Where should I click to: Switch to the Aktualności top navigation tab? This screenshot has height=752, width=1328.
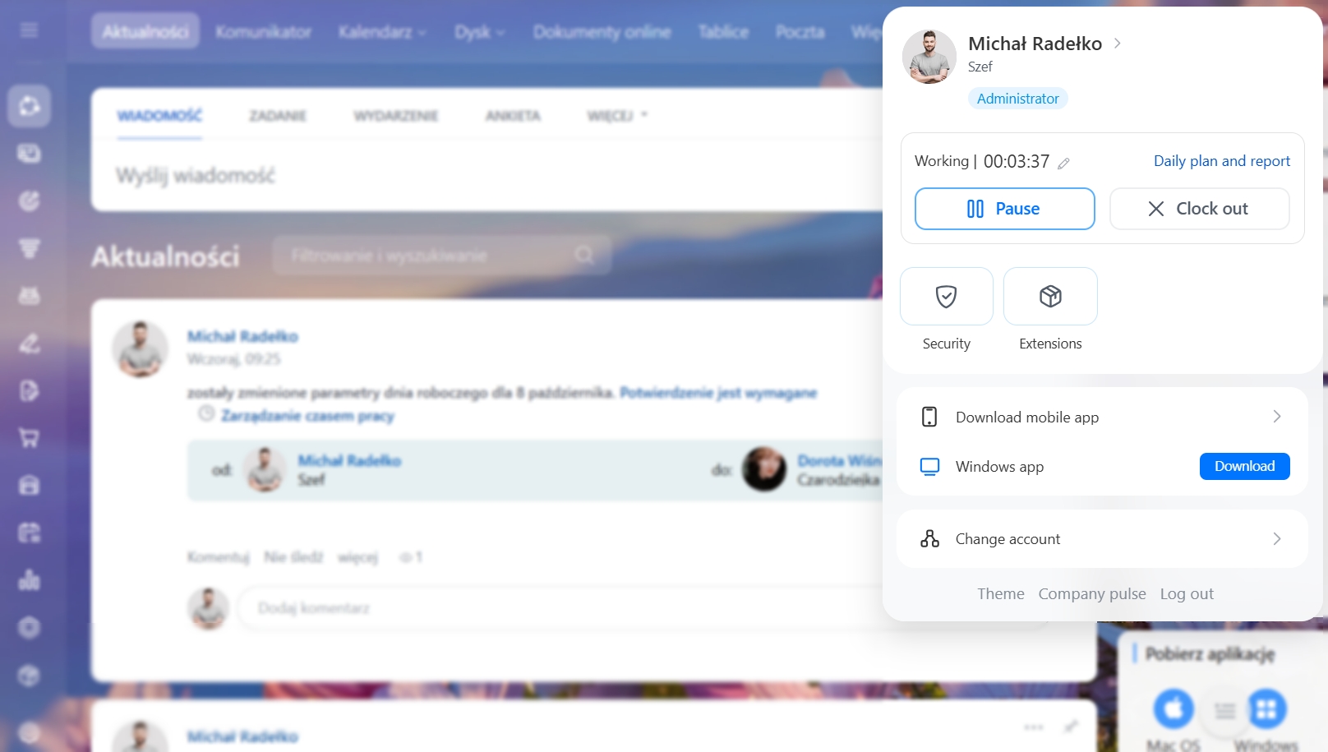tap(145, 31)
